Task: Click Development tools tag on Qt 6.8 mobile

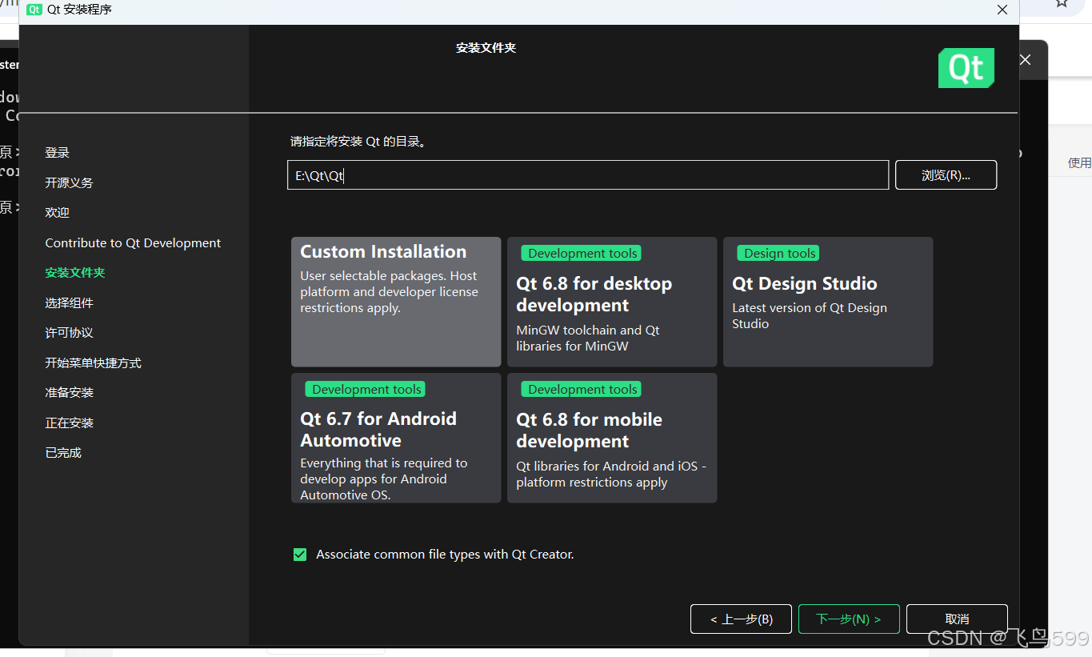Action: pos(582,390)
